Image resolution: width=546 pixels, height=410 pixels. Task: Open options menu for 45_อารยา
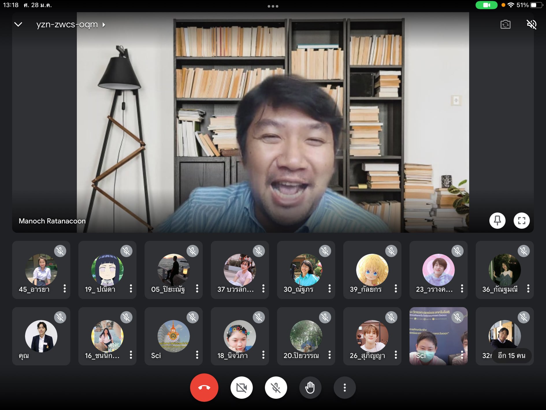point(65,289)
